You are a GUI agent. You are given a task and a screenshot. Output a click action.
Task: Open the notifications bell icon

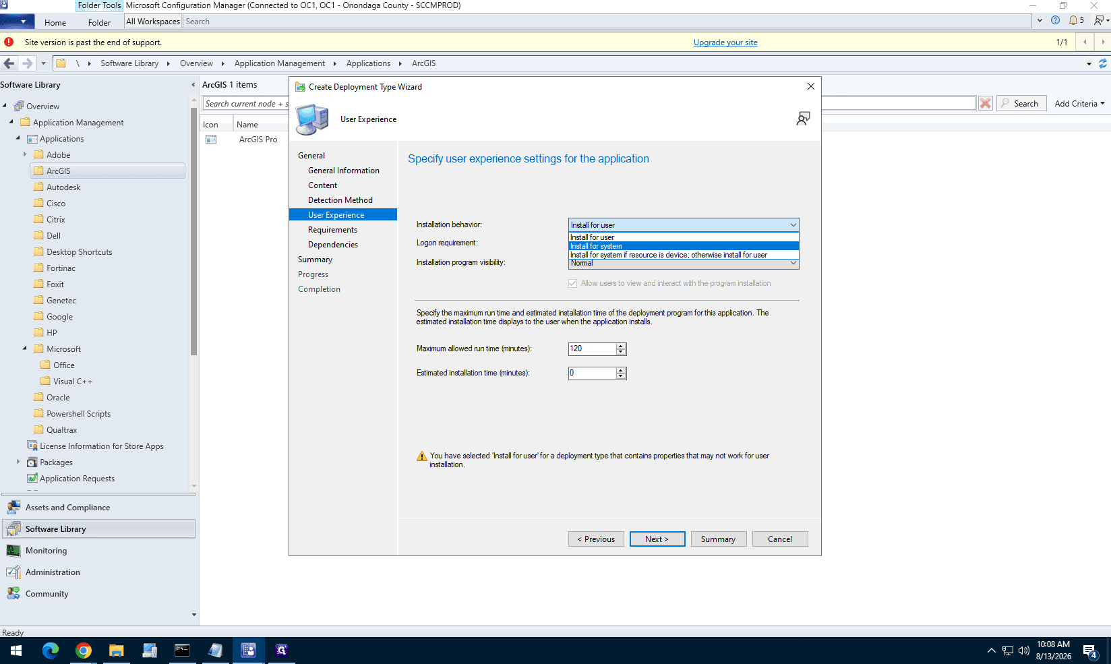1073,20
